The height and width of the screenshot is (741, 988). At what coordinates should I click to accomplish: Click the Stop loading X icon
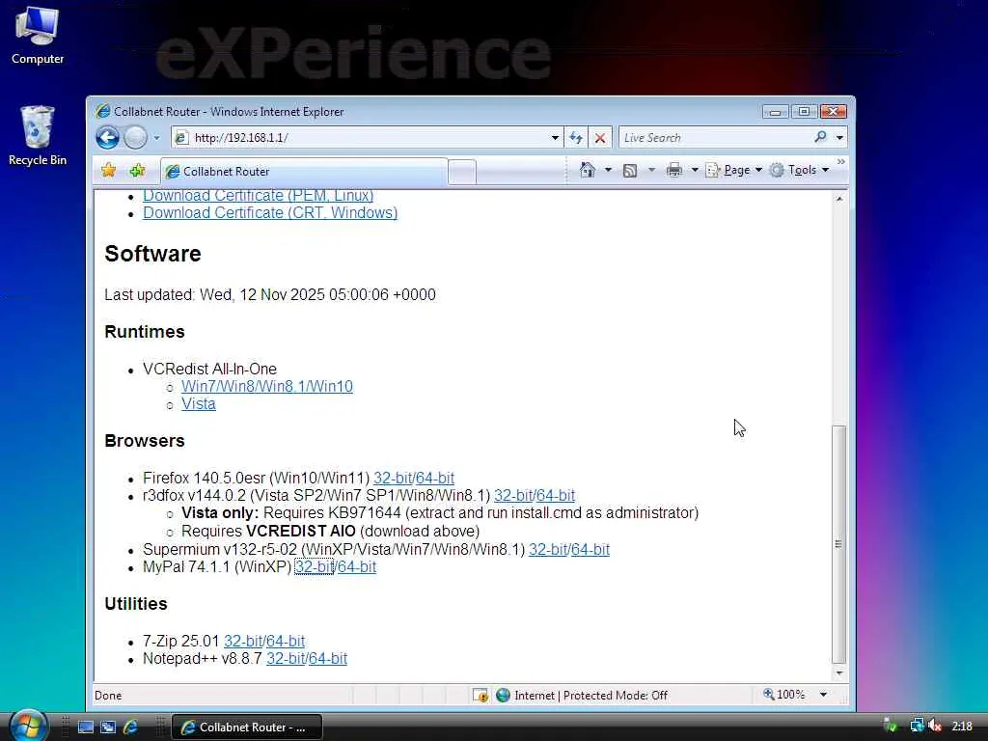[600, 137]
